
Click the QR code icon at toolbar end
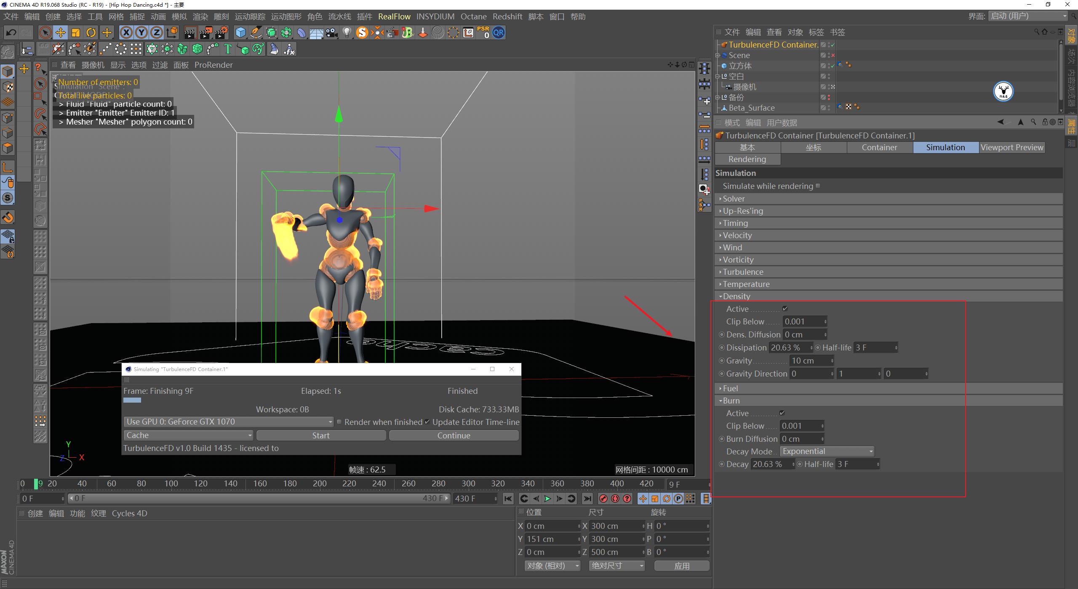[498, 32]
